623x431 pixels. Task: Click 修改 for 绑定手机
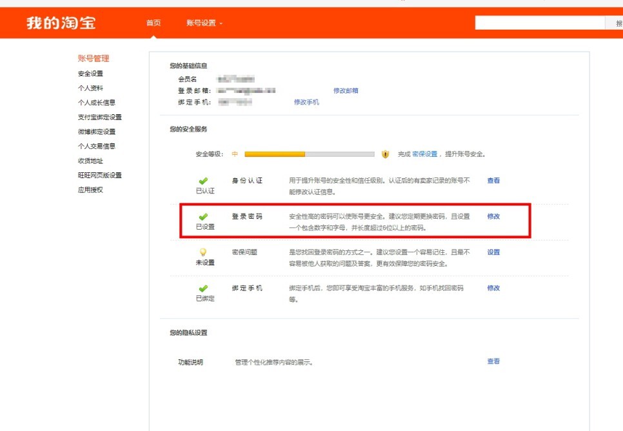coord(493,288)
